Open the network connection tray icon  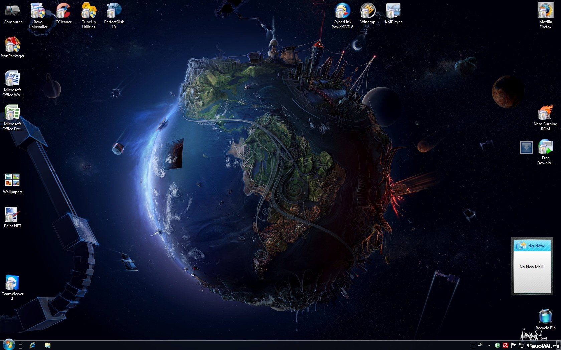coord(522,345)
